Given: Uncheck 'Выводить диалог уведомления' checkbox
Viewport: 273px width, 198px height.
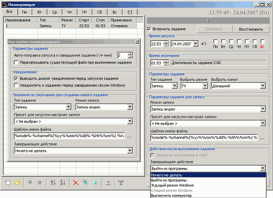Looking at the screenshot, I should 17,78.
